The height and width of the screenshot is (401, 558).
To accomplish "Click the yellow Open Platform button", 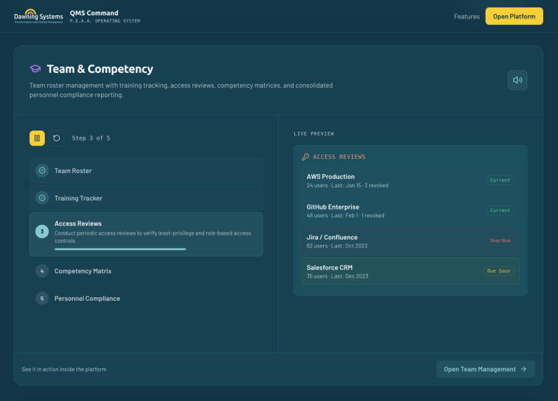I will click(514, 16).
